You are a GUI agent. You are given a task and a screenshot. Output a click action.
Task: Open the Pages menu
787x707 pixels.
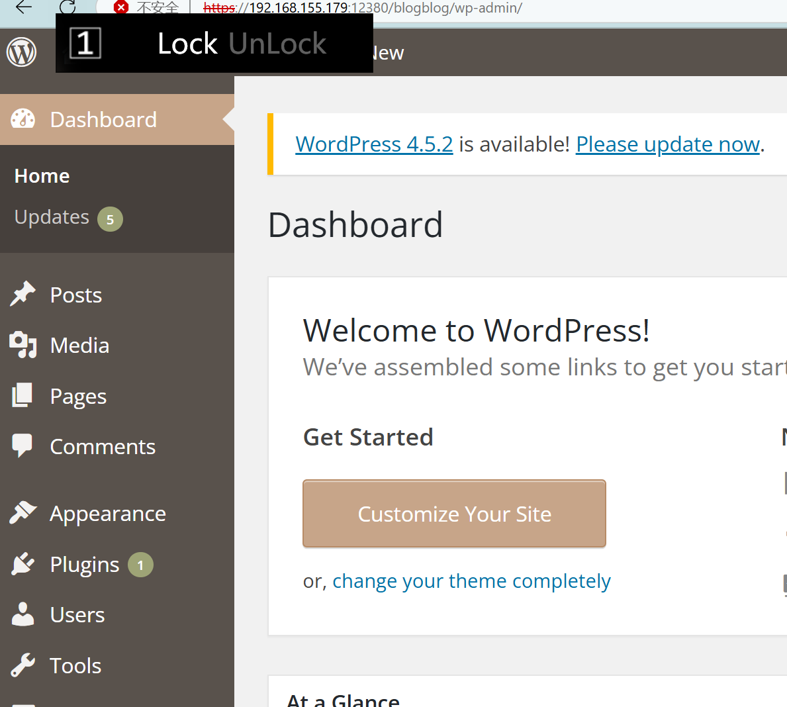tap(117, 396)
